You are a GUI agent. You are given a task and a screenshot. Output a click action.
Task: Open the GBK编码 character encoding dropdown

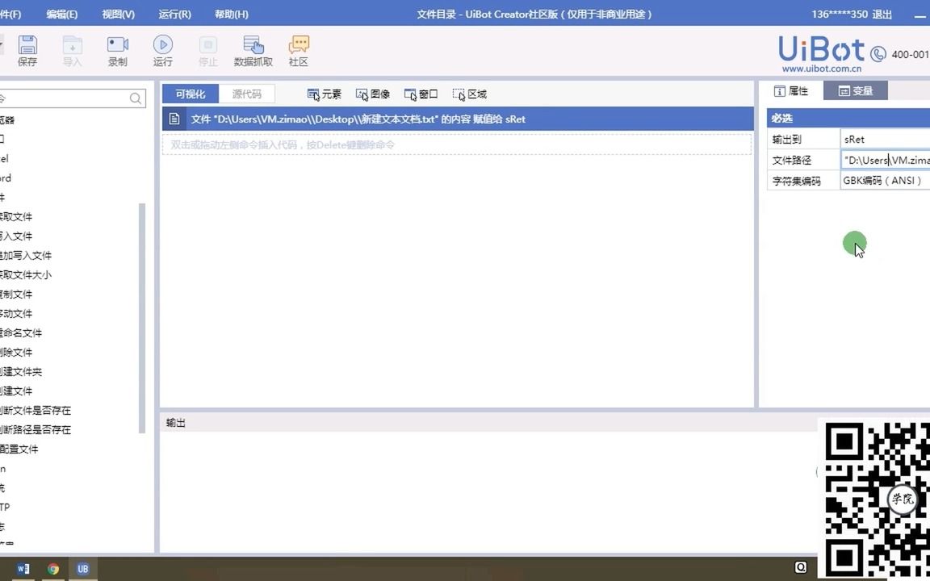[x=882, y=180]
